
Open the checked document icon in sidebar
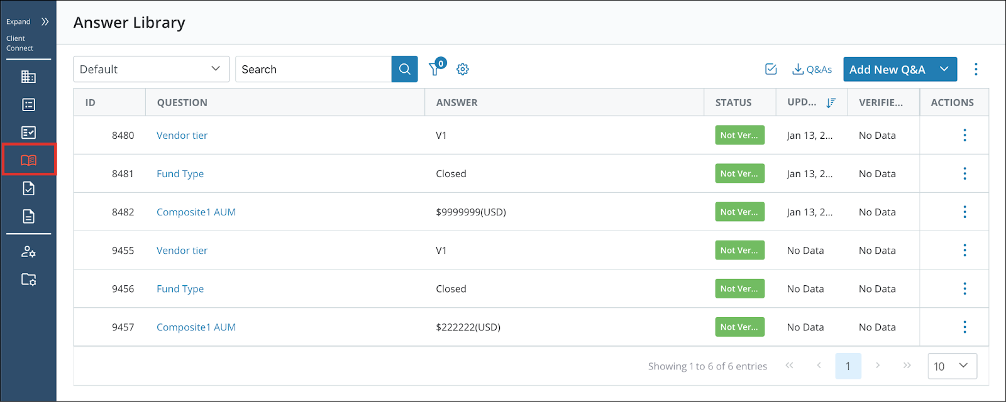(x=28, y=188)
